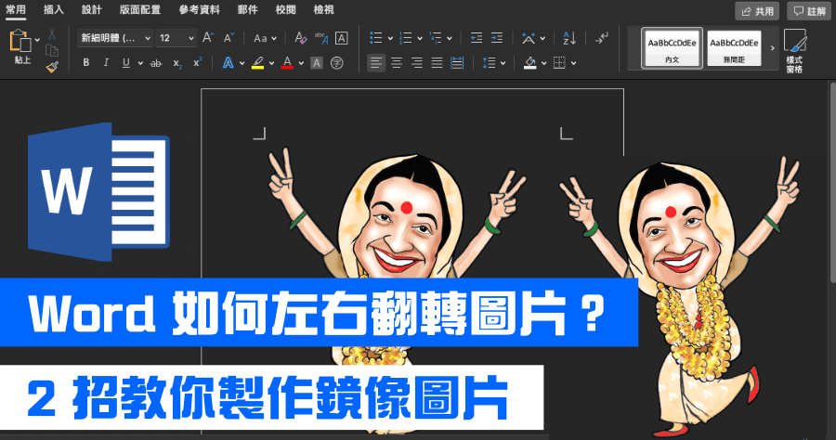Click the enclosed character 字 icon
The height and width of the screenshot is (440, 836).
[x=336, y=63]
